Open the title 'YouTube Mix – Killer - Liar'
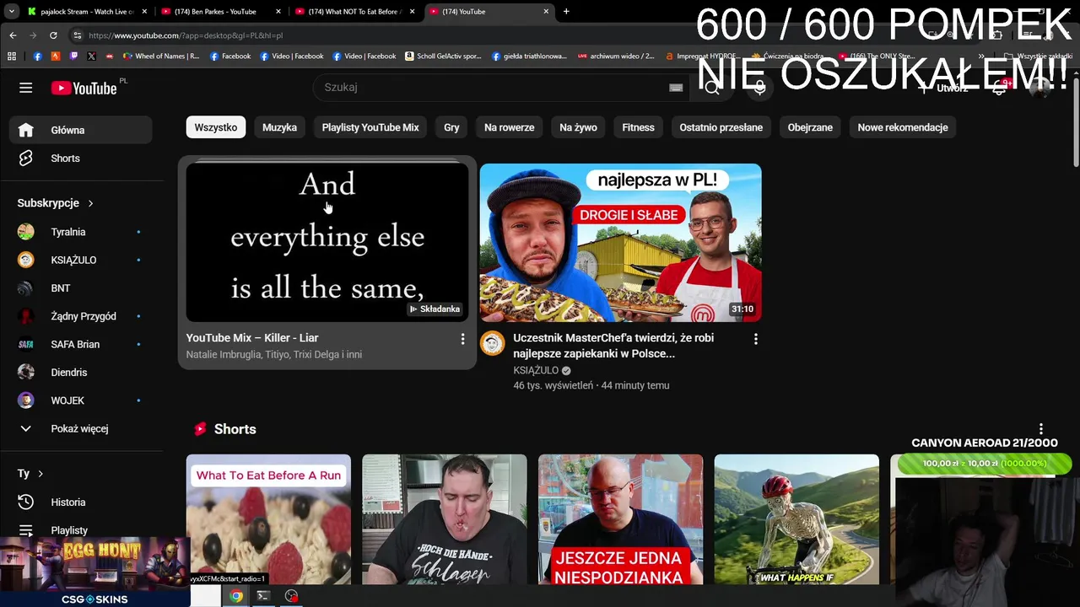The height and width of the screenshot is (607, 1080). [x=252, y=338]
